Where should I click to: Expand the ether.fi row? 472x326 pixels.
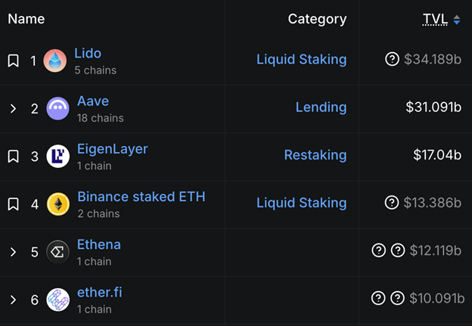point(13,300)
